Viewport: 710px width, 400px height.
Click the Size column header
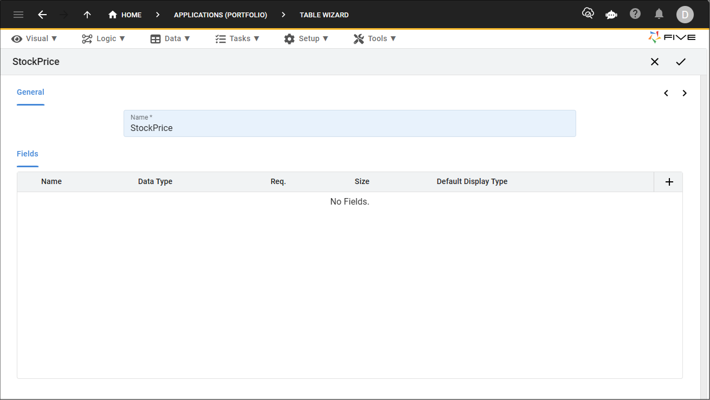(362, 181)
